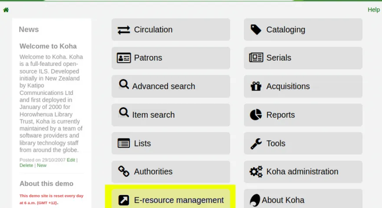Click the Help link
Viewport: 382px width, 208px height.
pos(374,10)
